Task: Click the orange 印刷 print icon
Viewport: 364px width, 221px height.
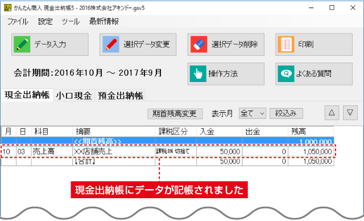Action: tap(286, 44)
